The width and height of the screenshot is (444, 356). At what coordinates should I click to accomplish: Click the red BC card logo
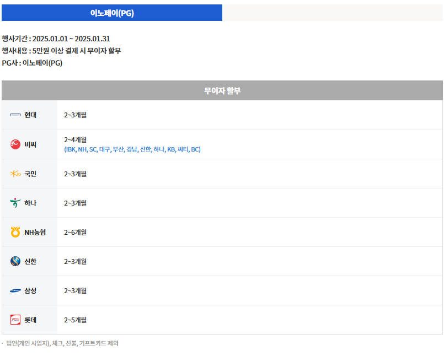tap(15, 144)
